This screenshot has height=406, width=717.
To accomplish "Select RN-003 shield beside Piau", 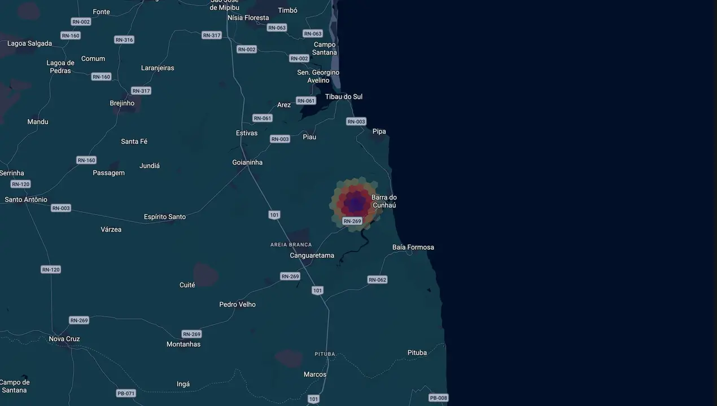I will click(280, 139).
